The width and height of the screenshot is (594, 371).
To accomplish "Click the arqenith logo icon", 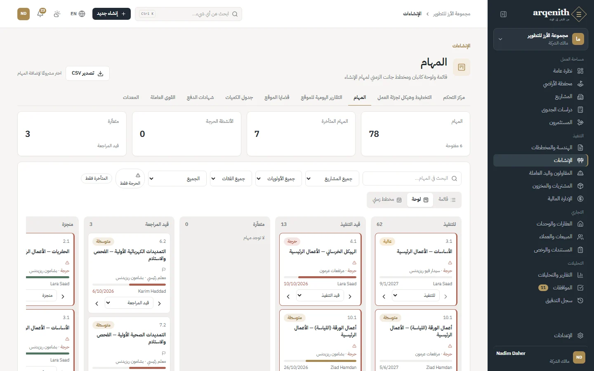I will click(x=579, y=14).
